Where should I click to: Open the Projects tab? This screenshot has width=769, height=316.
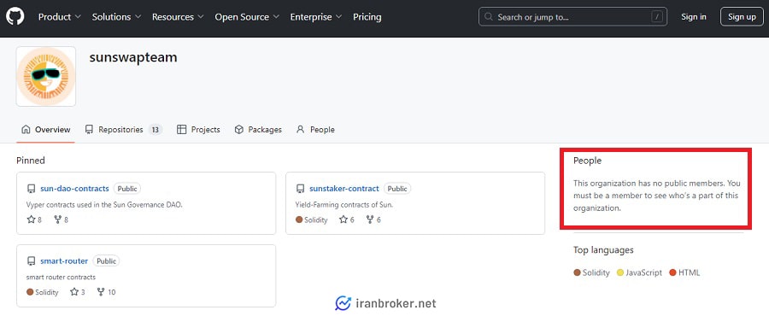click(x=198, y=130)
